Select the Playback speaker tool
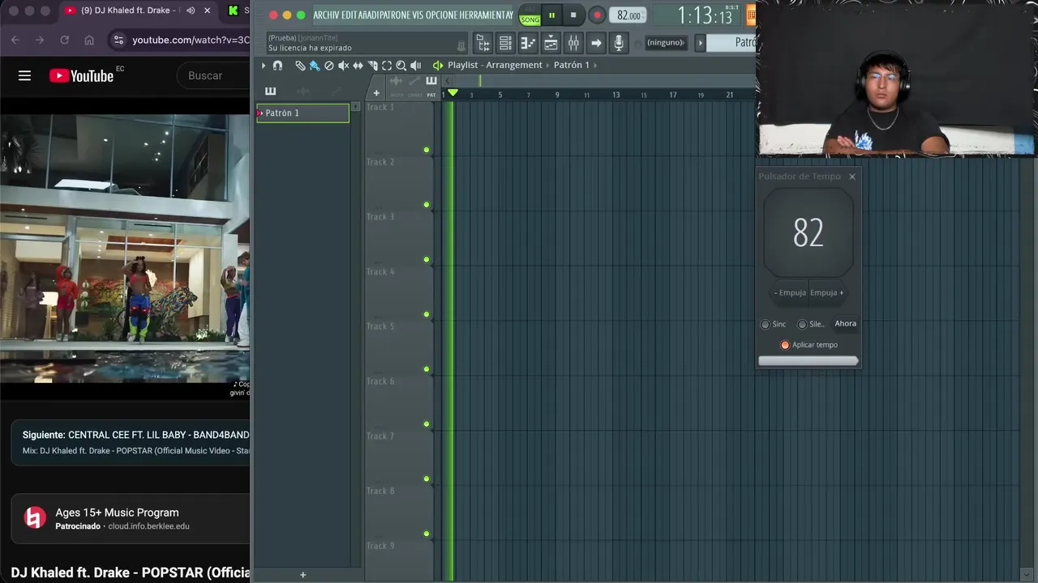 click(415, 66)
